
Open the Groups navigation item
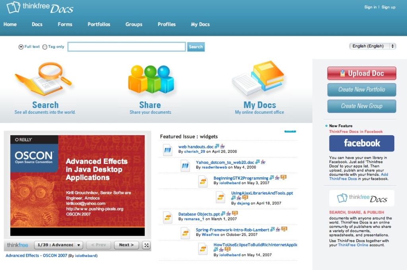click(134, 24)
